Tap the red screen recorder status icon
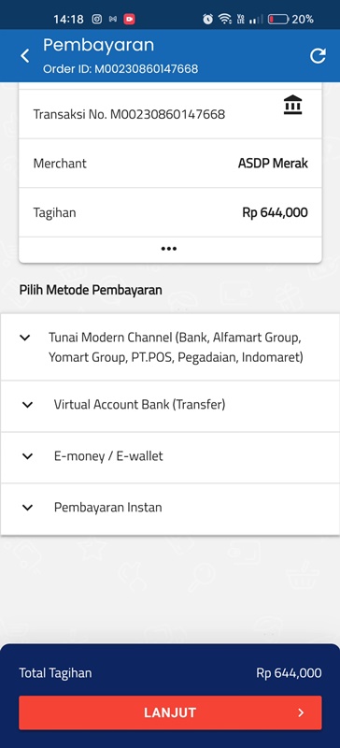This screenshot has height=748, width=340. tap(129, 19)
